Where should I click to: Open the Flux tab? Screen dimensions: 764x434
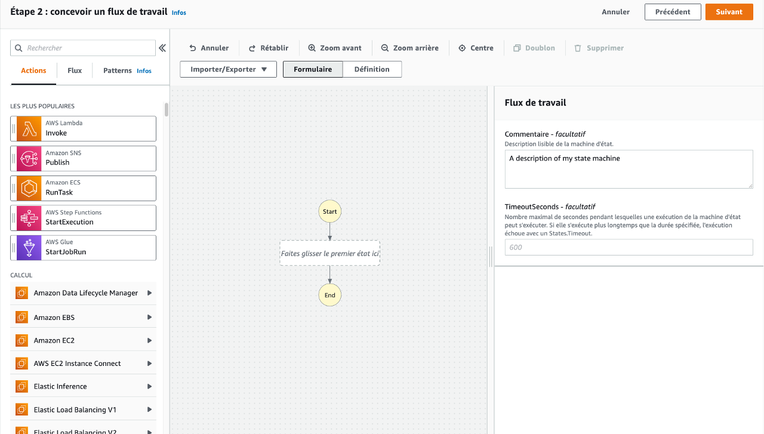tap(75, 70)
